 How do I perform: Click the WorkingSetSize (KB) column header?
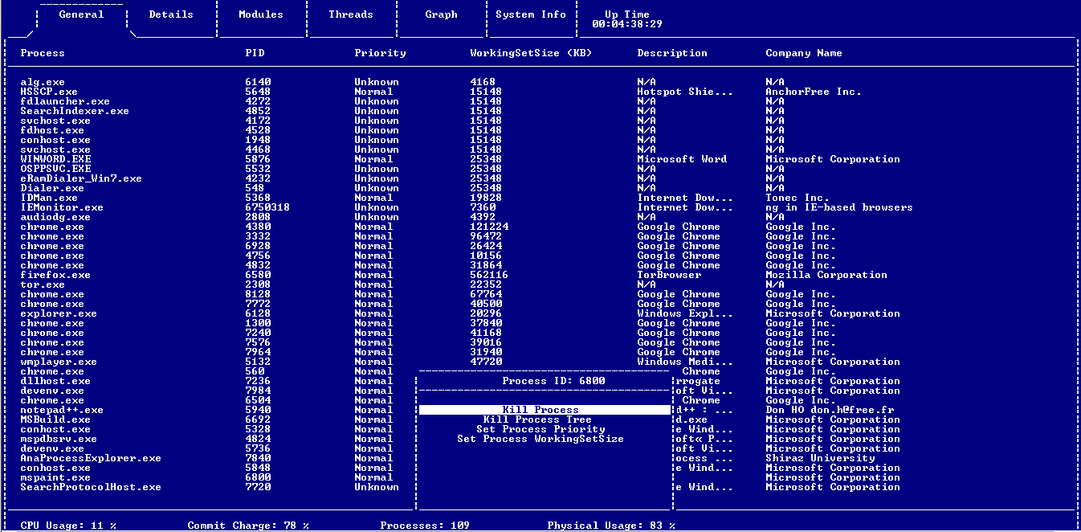(531, 53)
